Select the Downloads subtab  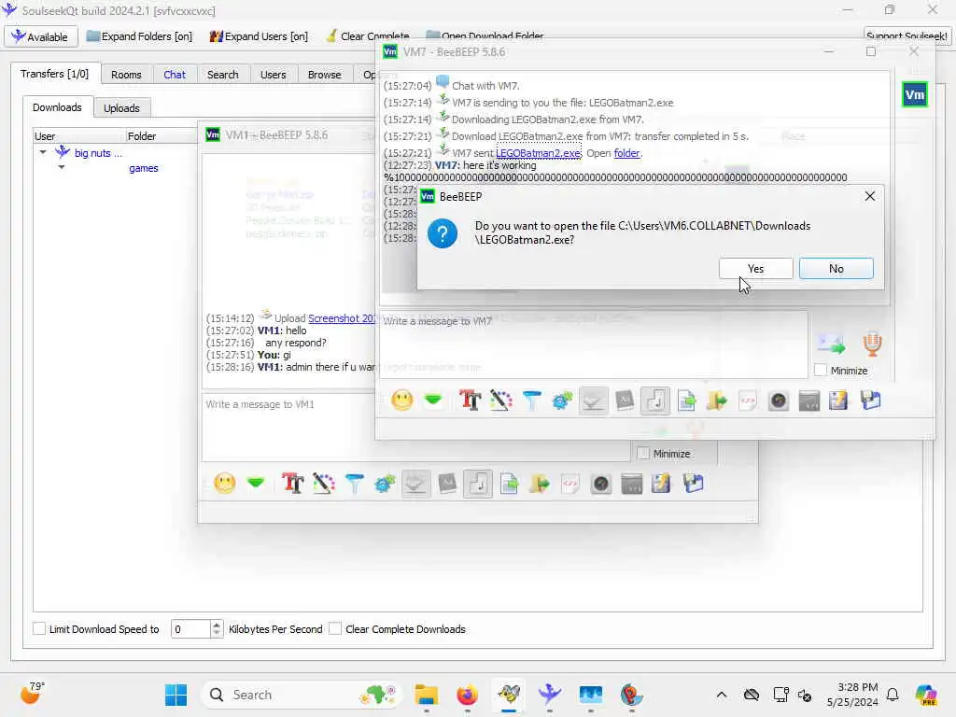[x=57, y=107]
